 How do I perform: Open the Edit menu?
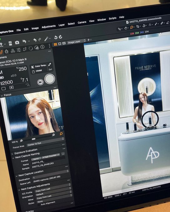pos(26,29)
